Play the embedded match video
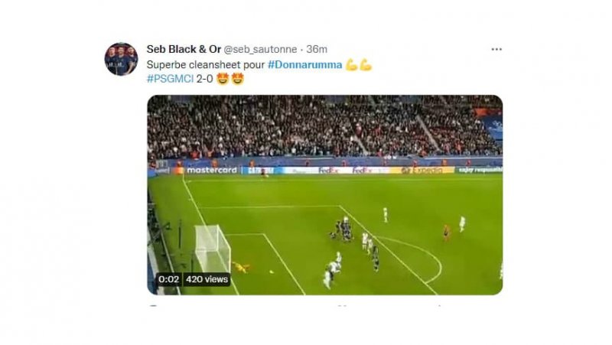The height and width of the screenshot is (345, 612). click(324, 195)
